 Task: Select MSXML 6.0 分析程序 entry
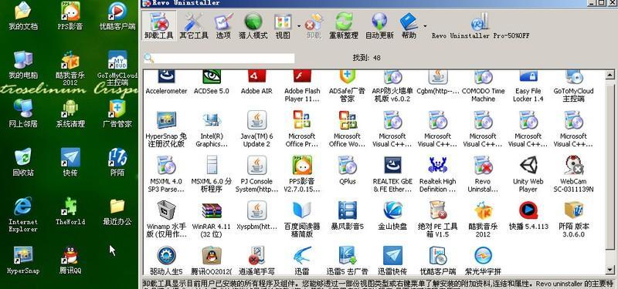point(211,174)
